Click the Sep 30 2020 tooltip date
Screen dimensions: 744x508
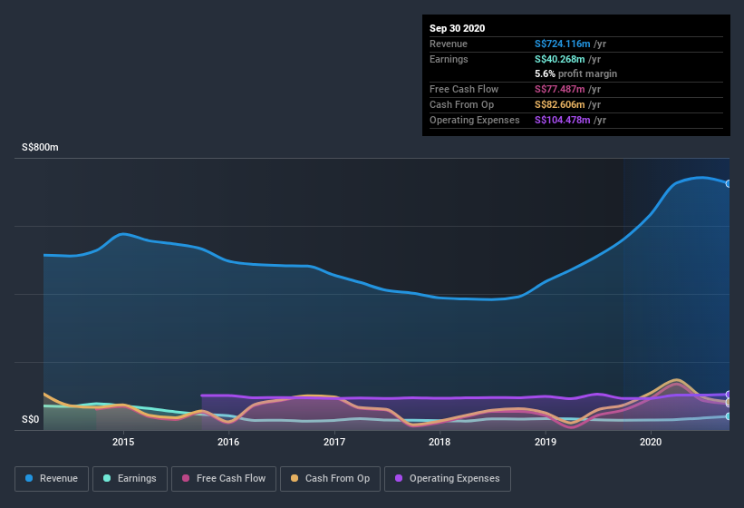click(457, 28)
